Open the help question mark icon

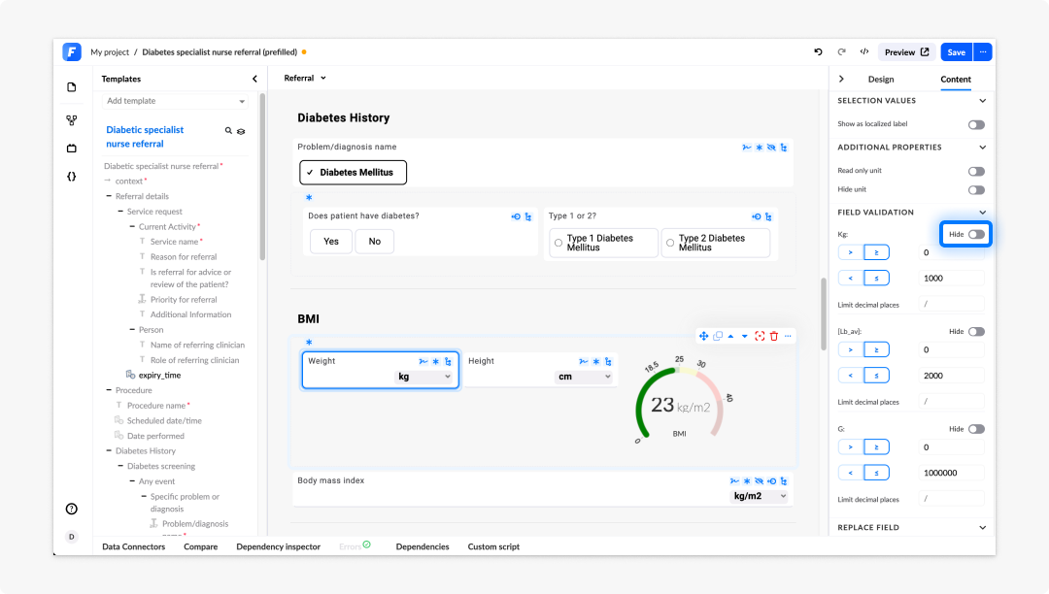(x=72, y=510)
